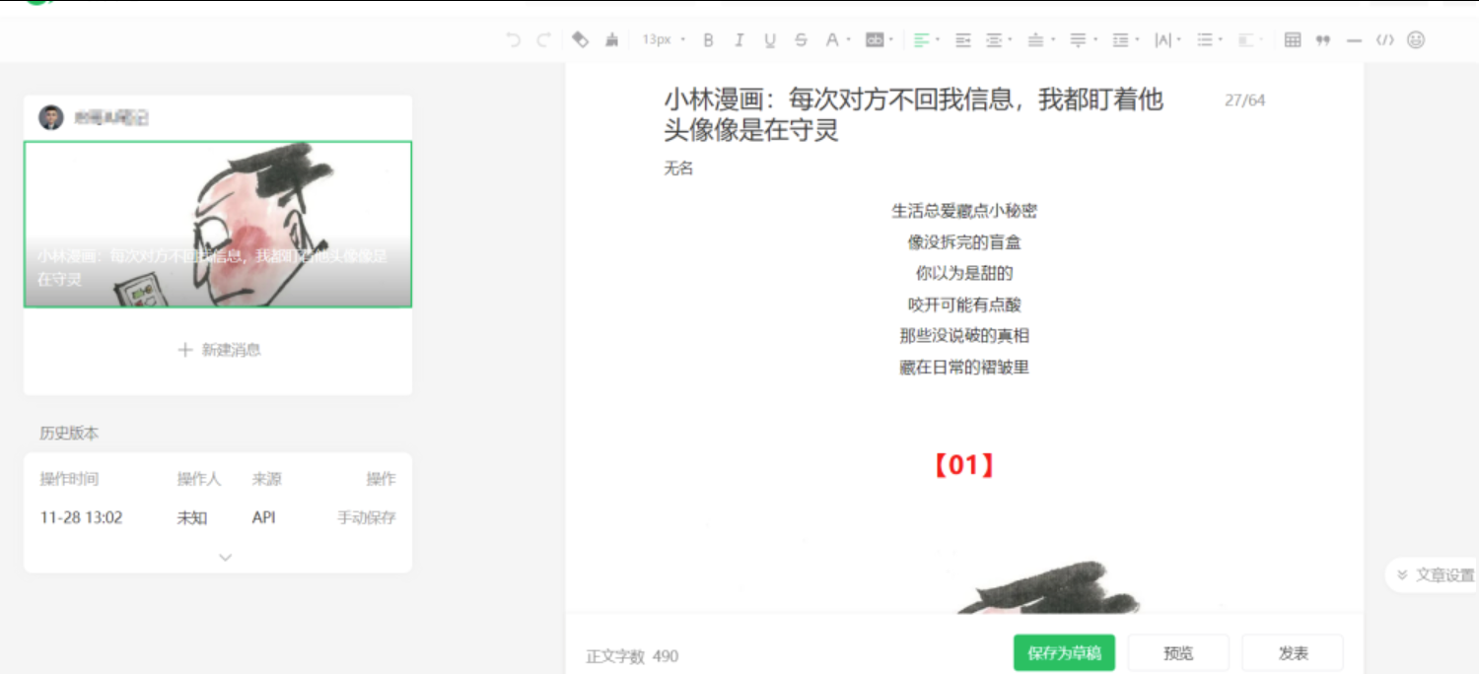Toggle underline formatting
The height and width of the screenshot is (674, 1479).
point(770,39)
